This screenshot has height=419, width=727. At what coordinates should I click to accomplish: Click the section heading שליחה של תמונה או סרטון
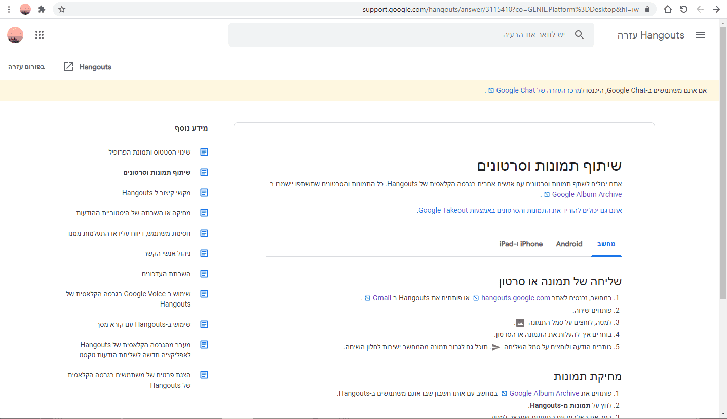(560, 281)
